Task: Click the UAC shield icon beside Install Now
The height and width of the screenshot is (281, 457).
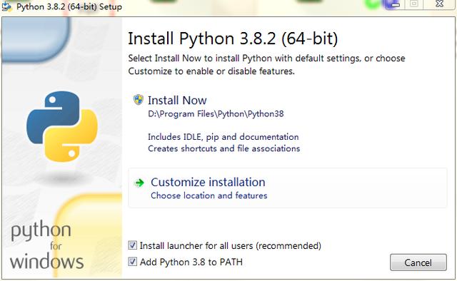Action: tap(138, 100)
